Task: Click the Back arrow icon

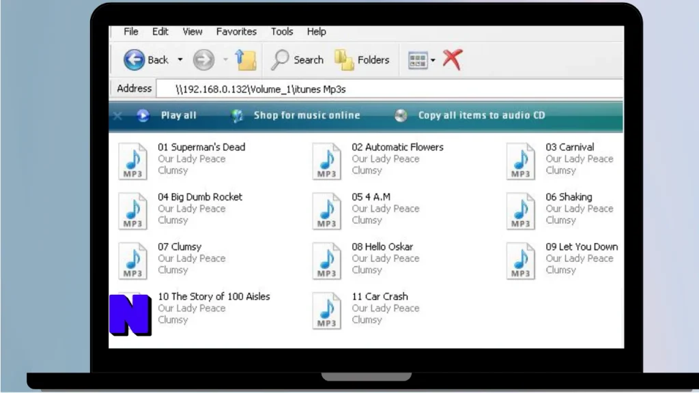Action: point(134,60)
